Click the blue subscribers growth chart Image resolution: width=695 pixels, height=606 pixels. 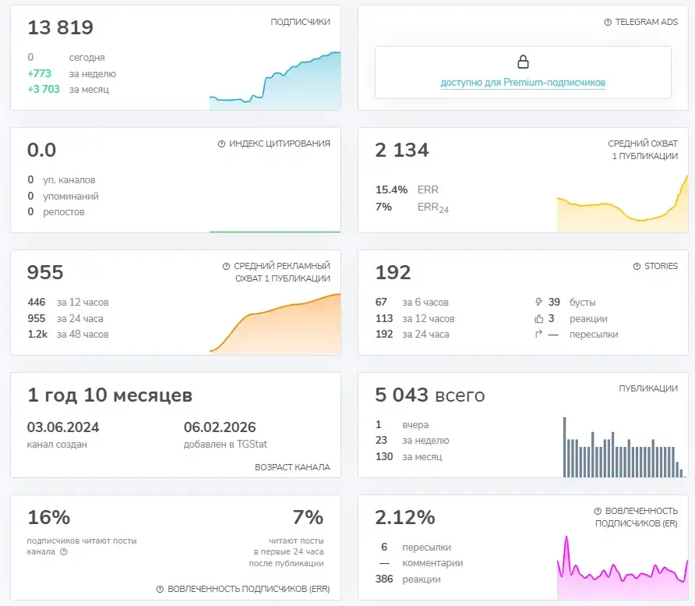(x=275, y=81)
